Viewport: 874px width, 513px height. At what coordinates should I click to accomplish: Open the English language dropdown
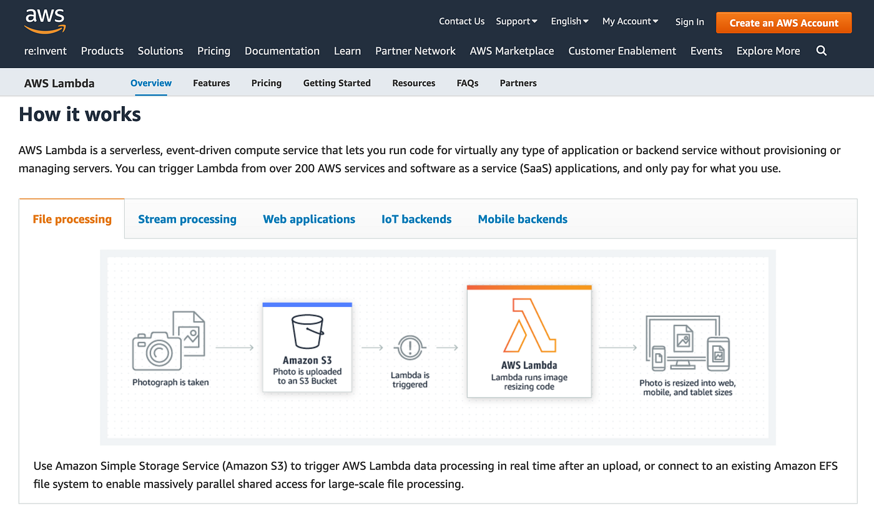pyautogui.click(x=569, y=21)
